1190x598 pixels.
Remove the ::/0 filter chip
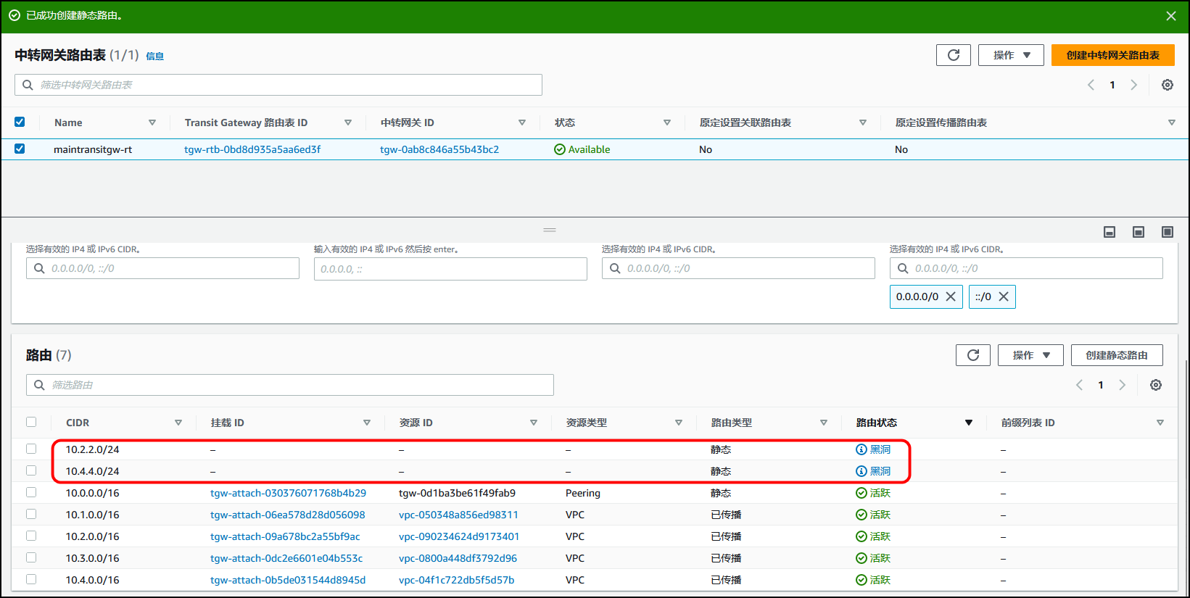pyautogui.click(x=1004, y=296)
